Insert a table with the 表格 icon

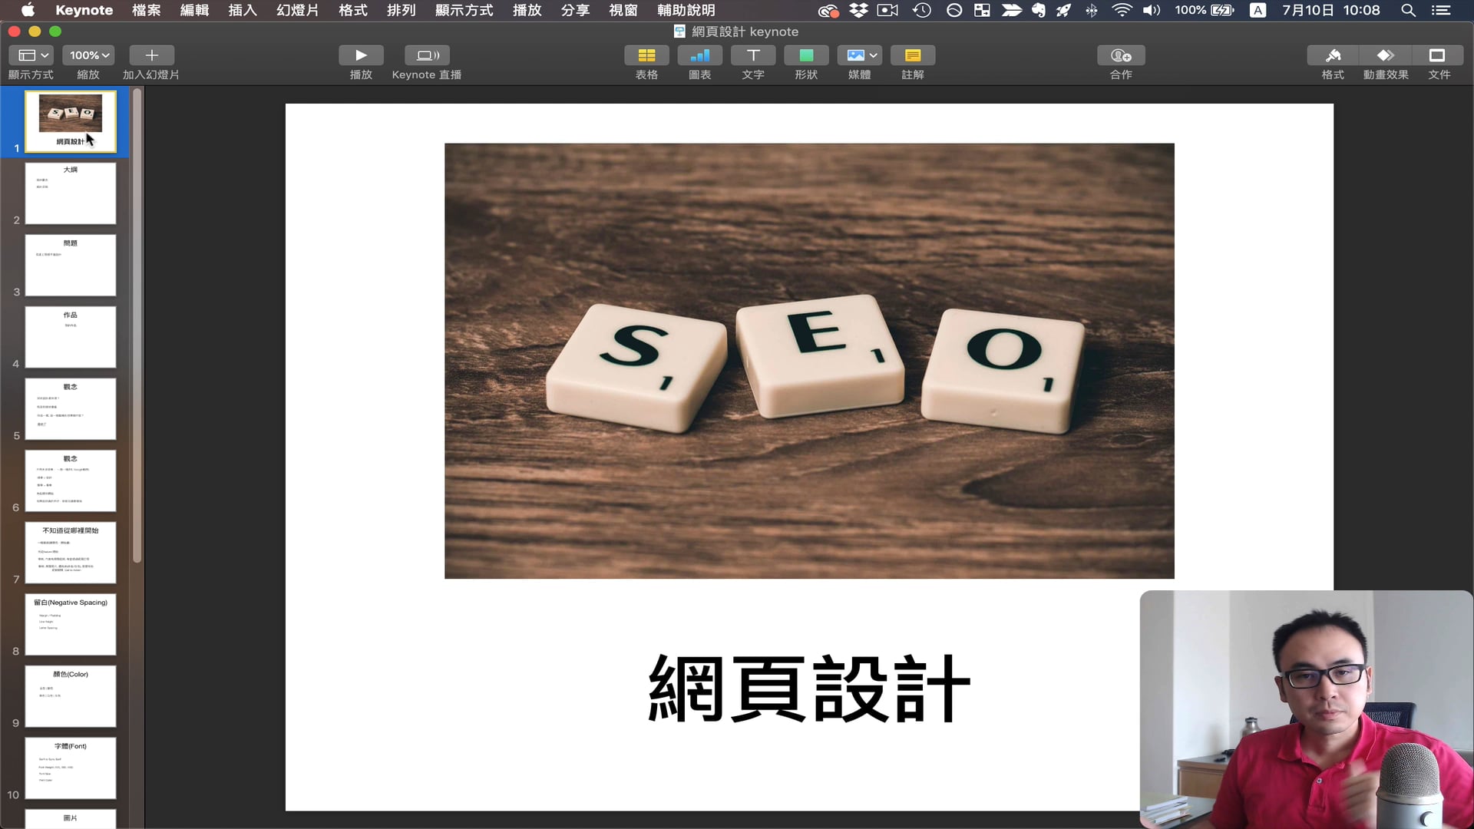[646, 55]
